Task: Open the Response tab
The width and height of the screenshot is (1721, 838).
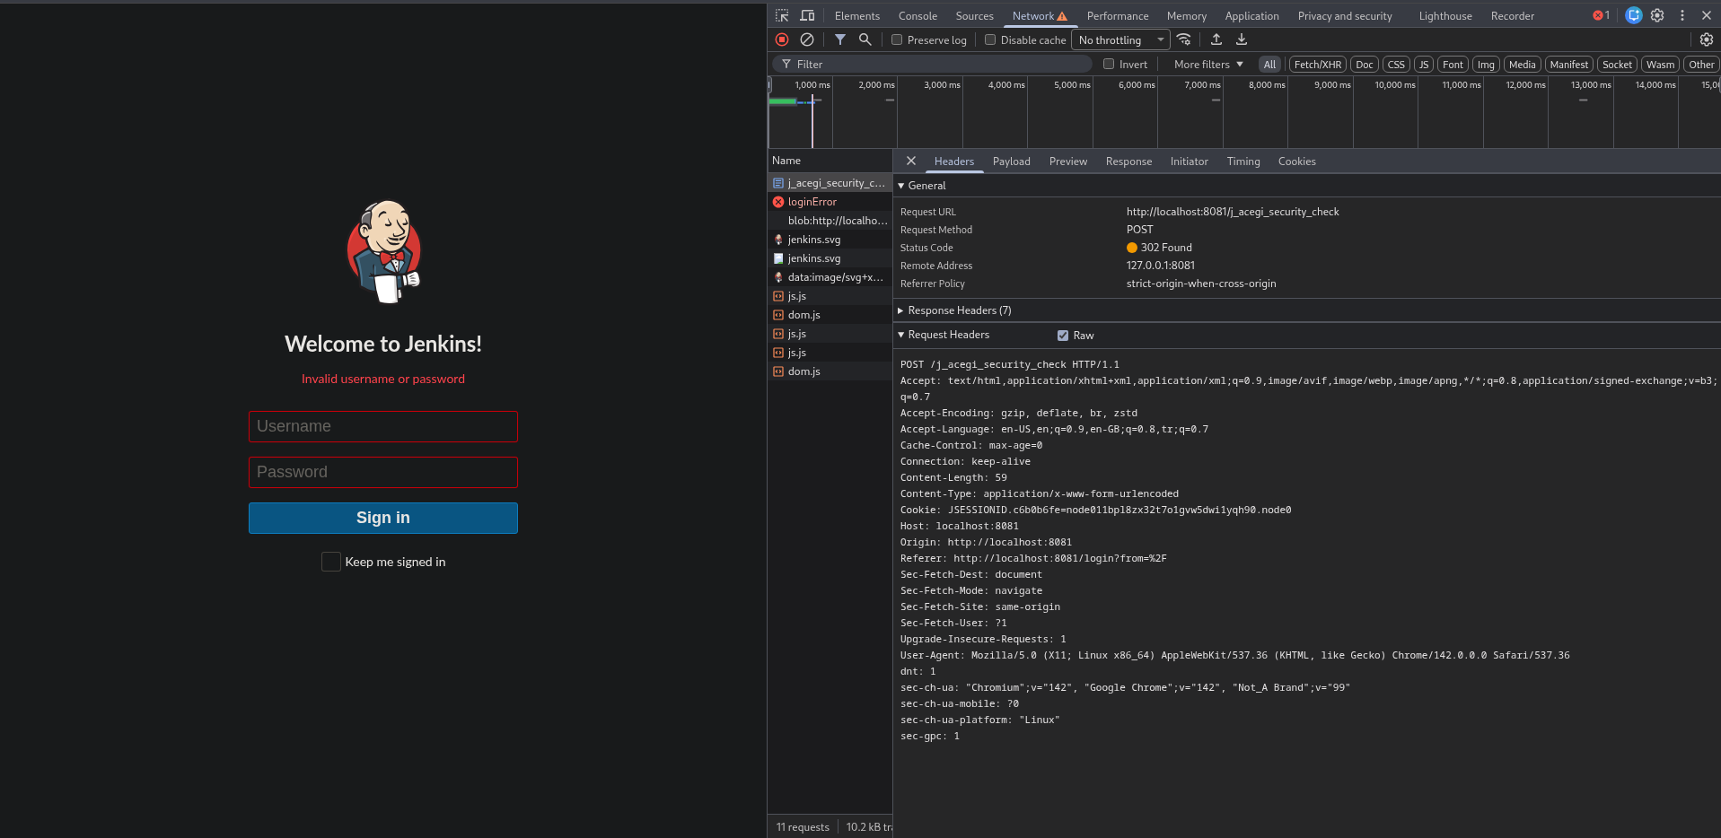Action: [1128, 161]
